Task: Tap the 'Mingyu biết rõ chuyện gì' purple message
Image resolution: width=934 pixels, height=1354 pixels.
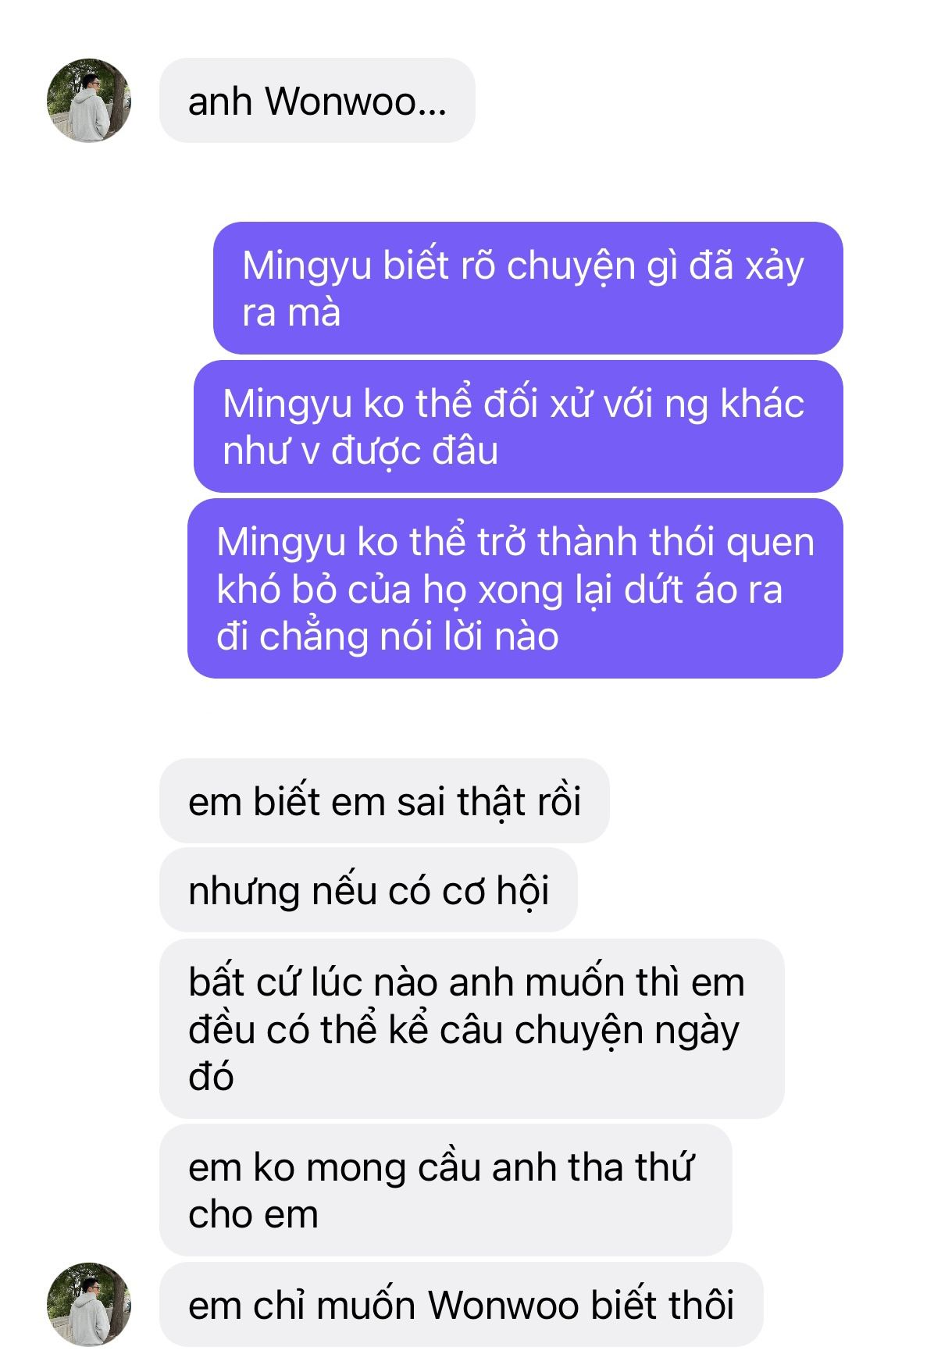Action: [528, 288]
